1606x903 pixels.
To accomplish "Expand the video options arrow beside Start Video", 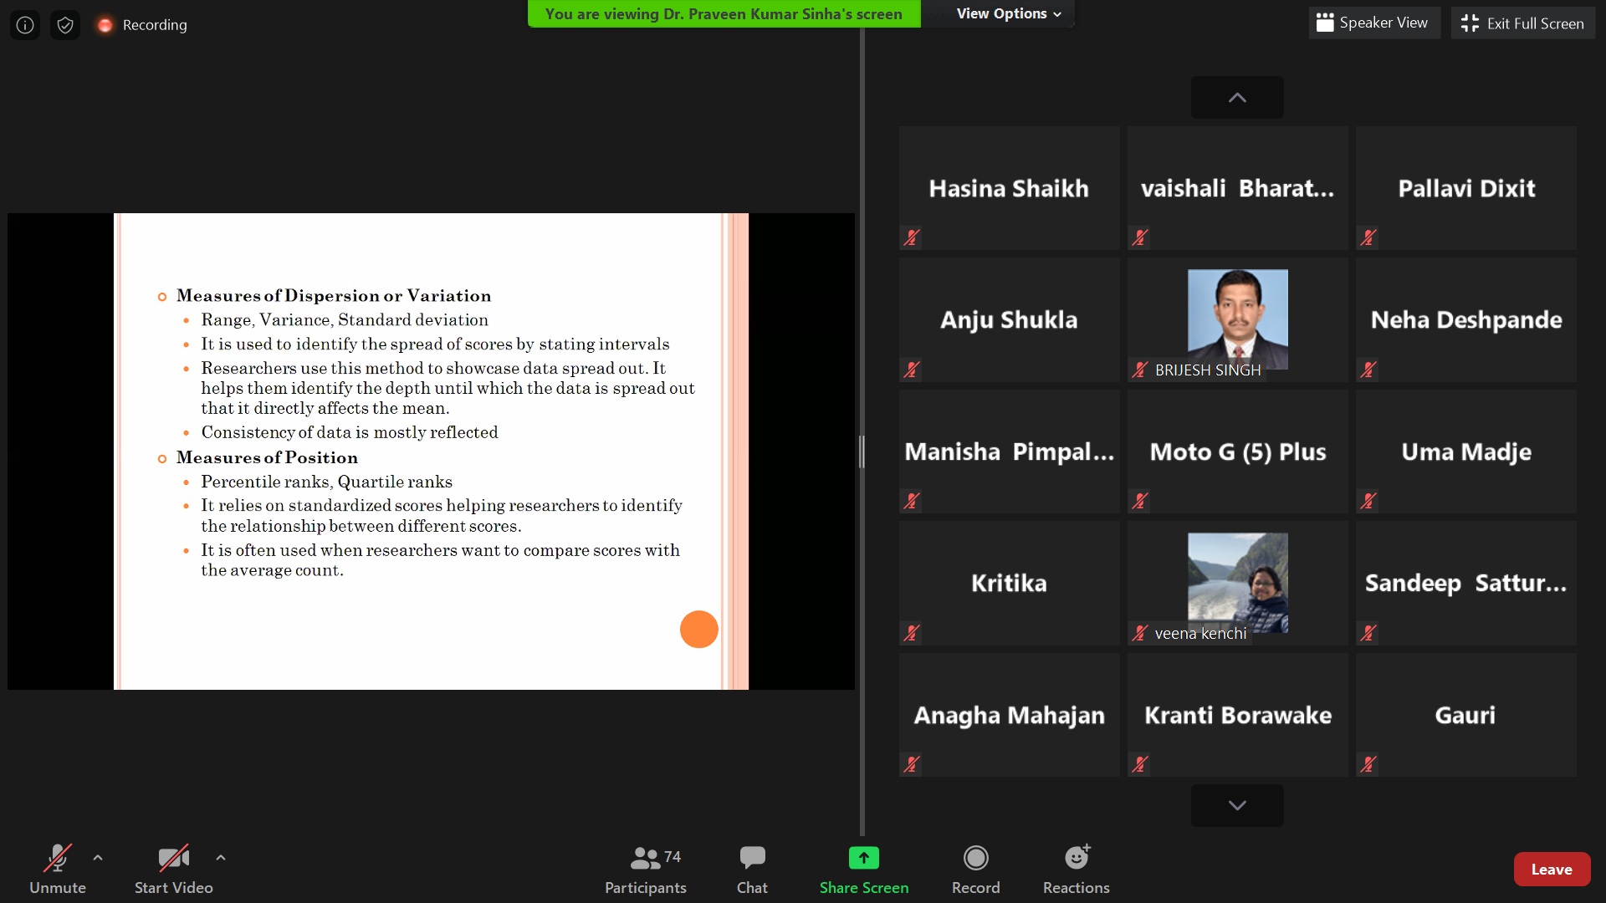I will (221, 857).
